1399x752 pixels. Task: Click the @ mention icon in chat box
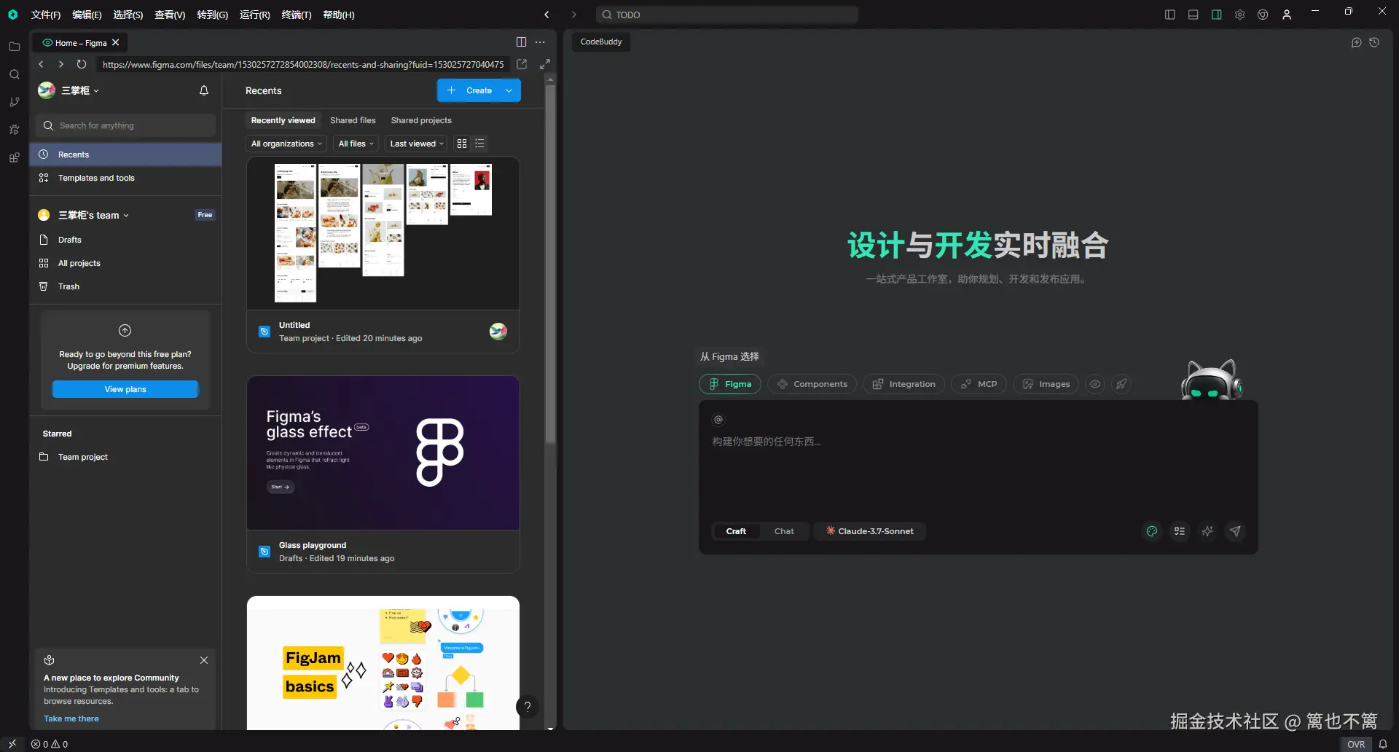[718, 420]
